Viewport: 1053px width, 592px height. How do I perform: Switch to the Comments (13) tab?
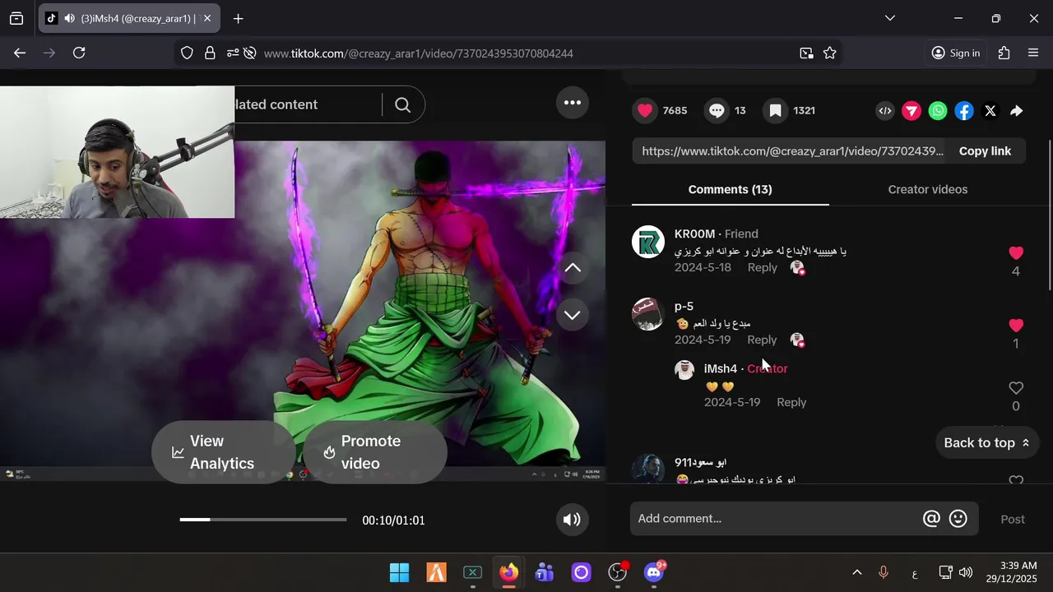pos(730,189)
